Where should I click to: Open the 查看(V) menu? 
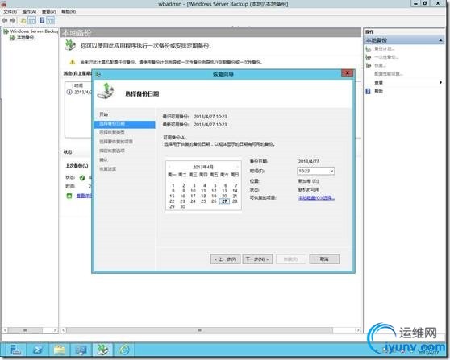[48, 12]
